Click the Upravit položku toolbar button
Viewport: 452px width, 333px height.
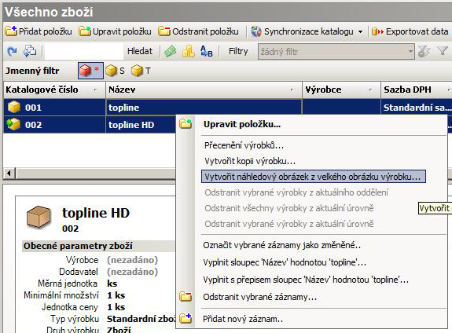pyautogui.click(x=115, y=31)
